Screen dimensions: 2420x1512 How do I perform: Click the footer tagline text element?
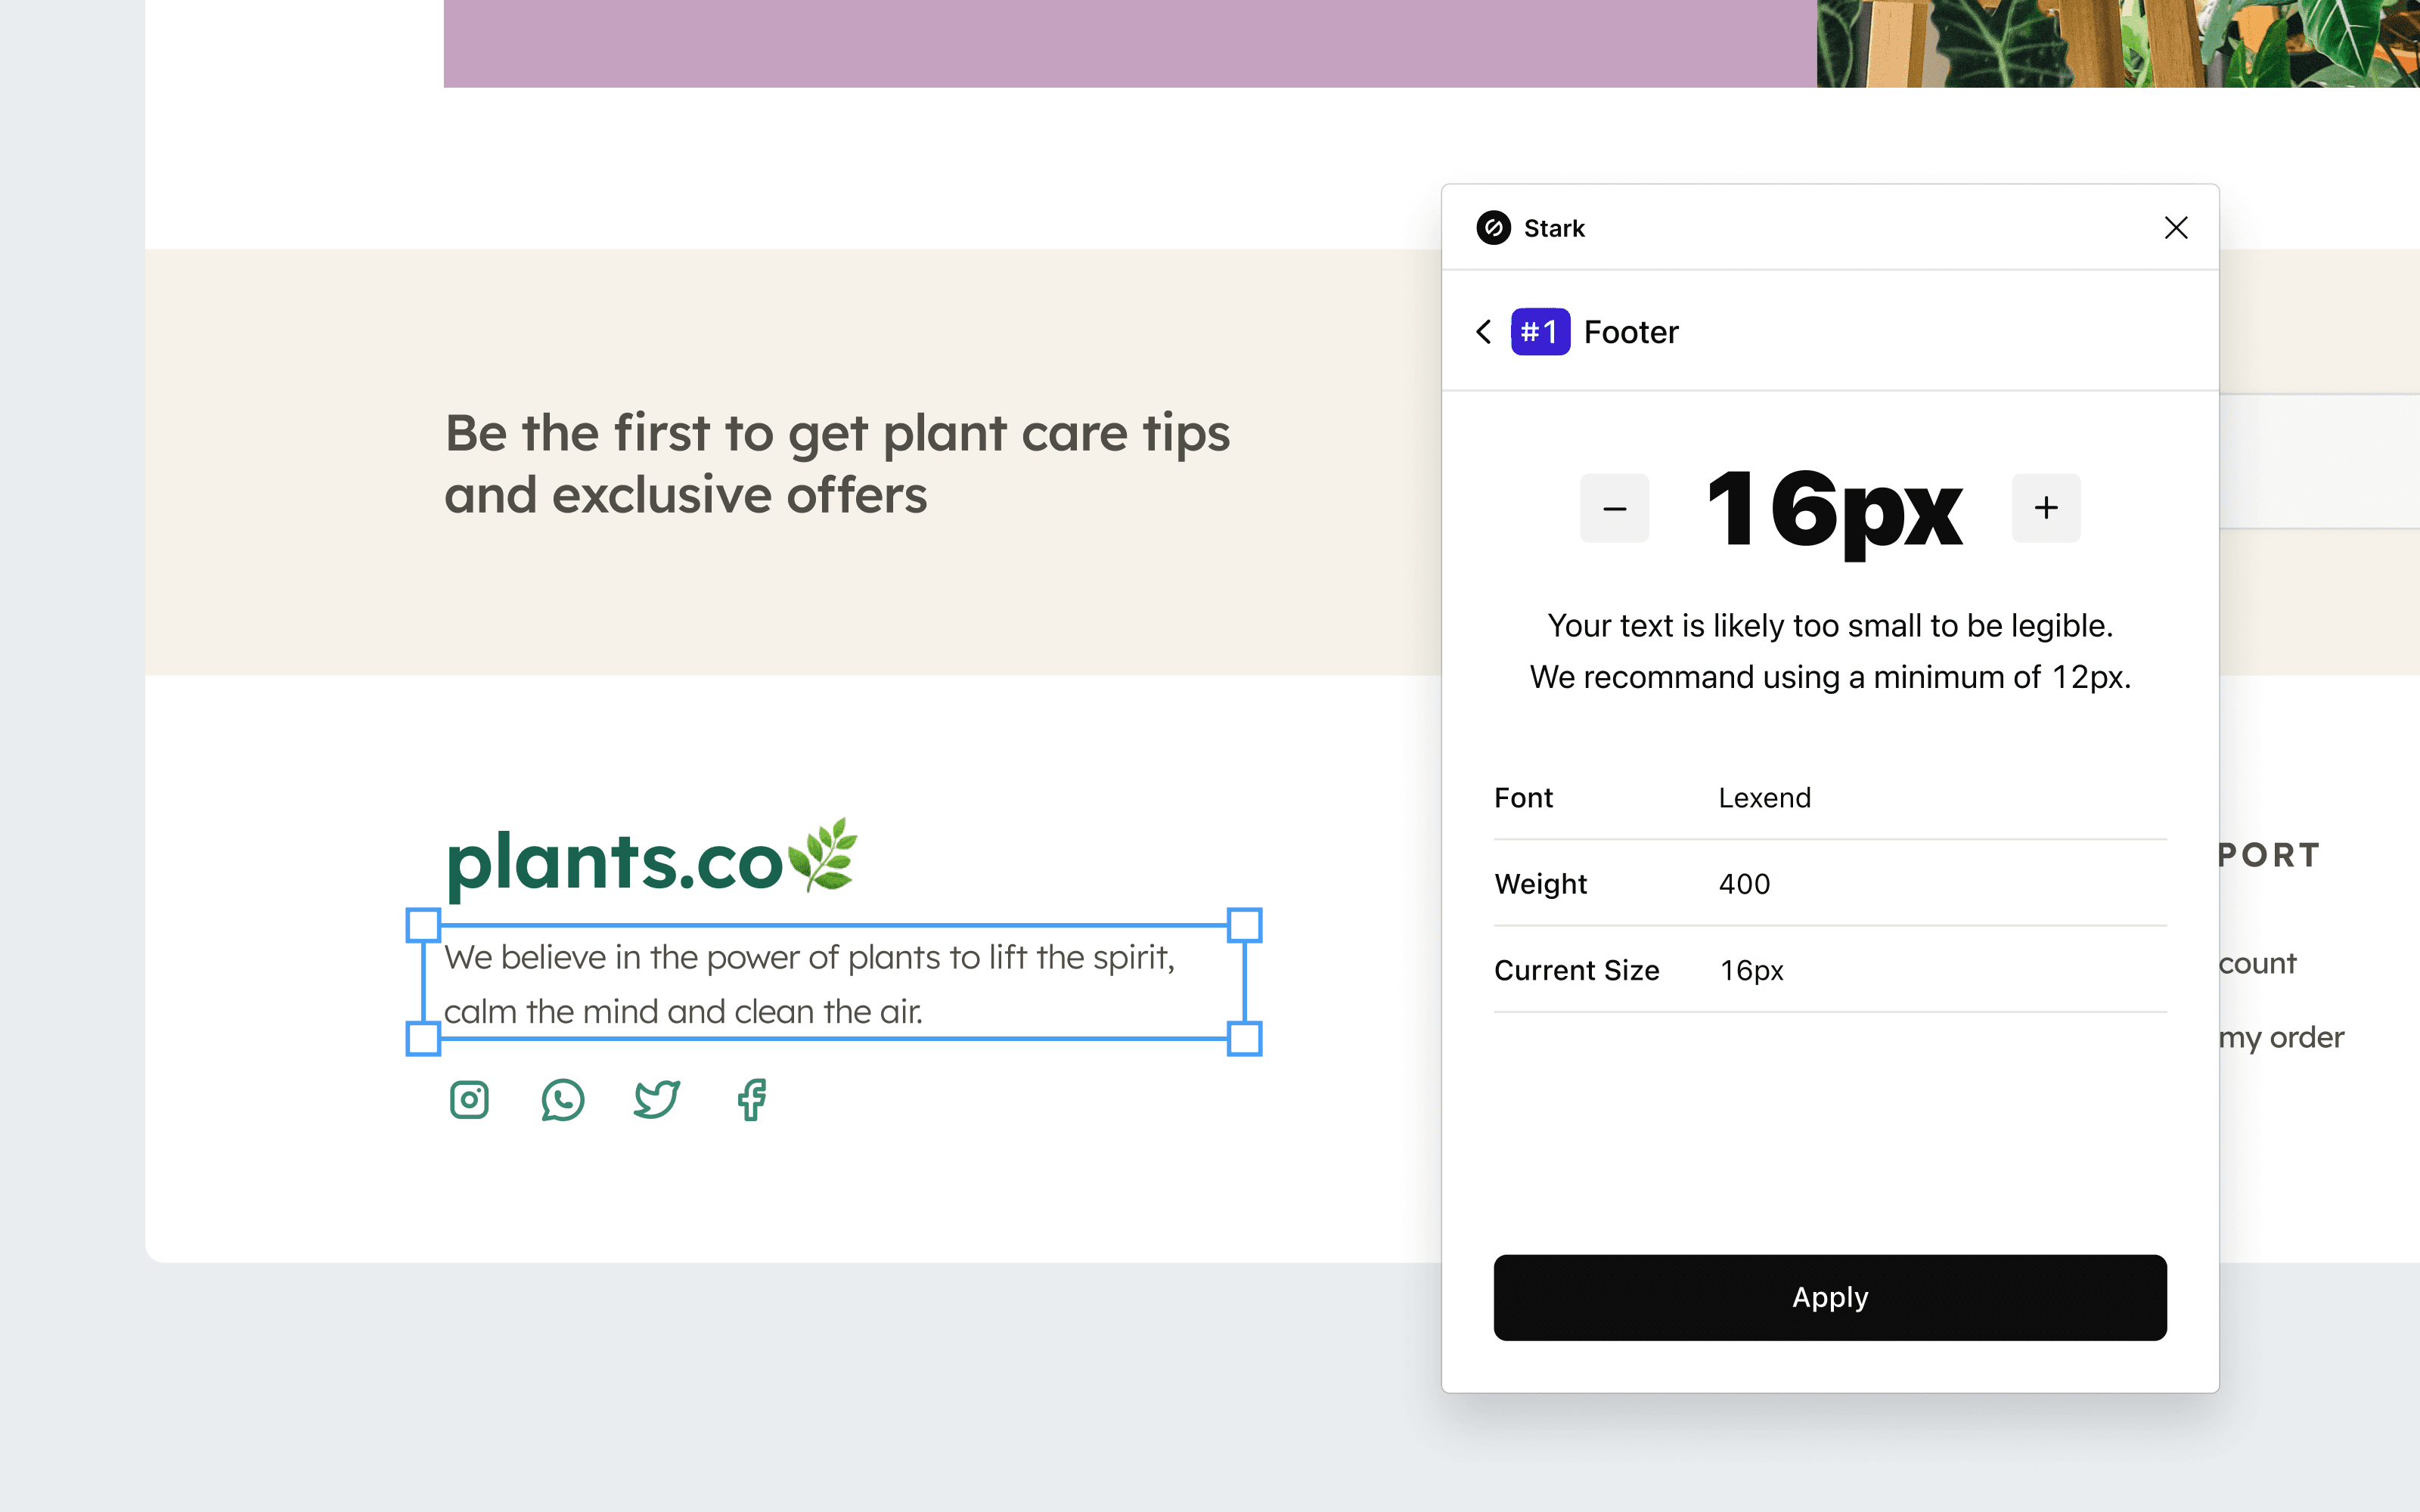pos(836,981)
